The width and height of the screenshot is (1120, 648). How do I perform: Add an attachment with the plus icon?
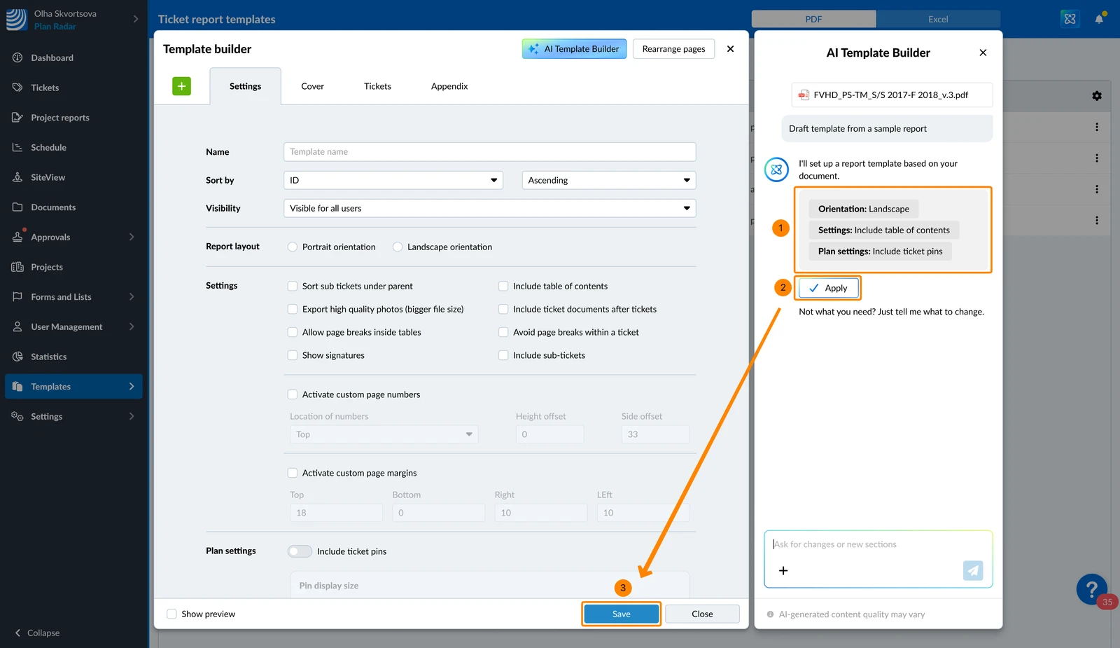pos(783,571)
